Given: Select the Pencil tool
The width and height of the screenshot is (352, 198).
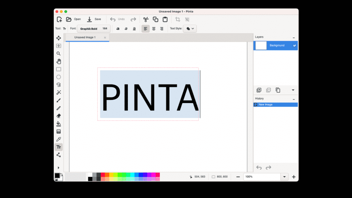Looking at the screenshot, I should [59, 108].
